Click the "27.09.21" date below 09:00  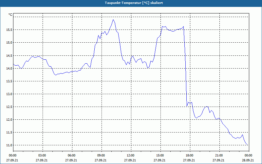tap(101, 160)
